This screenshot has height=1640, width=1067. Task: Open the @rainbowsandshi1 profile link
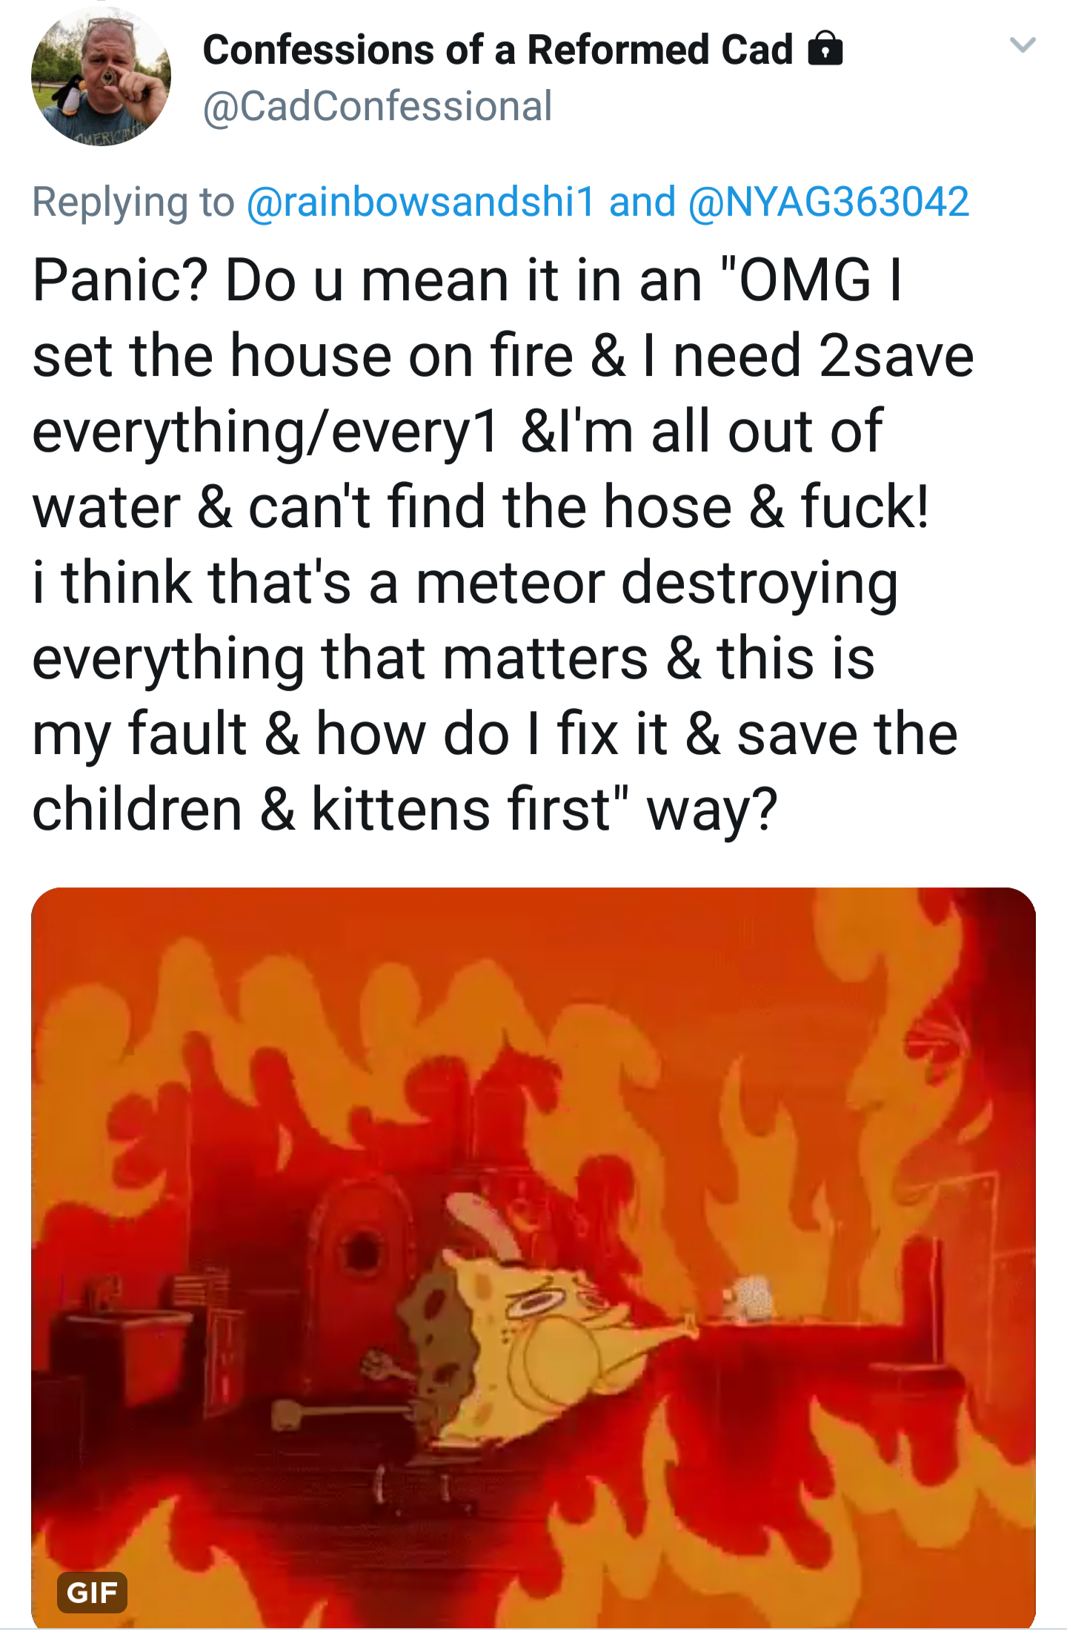pyautogui.click(x=421, y=202)
